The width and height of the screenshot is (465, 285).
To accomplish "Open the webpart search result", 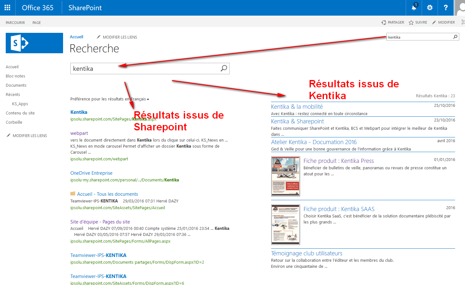I will click(79, 133).
